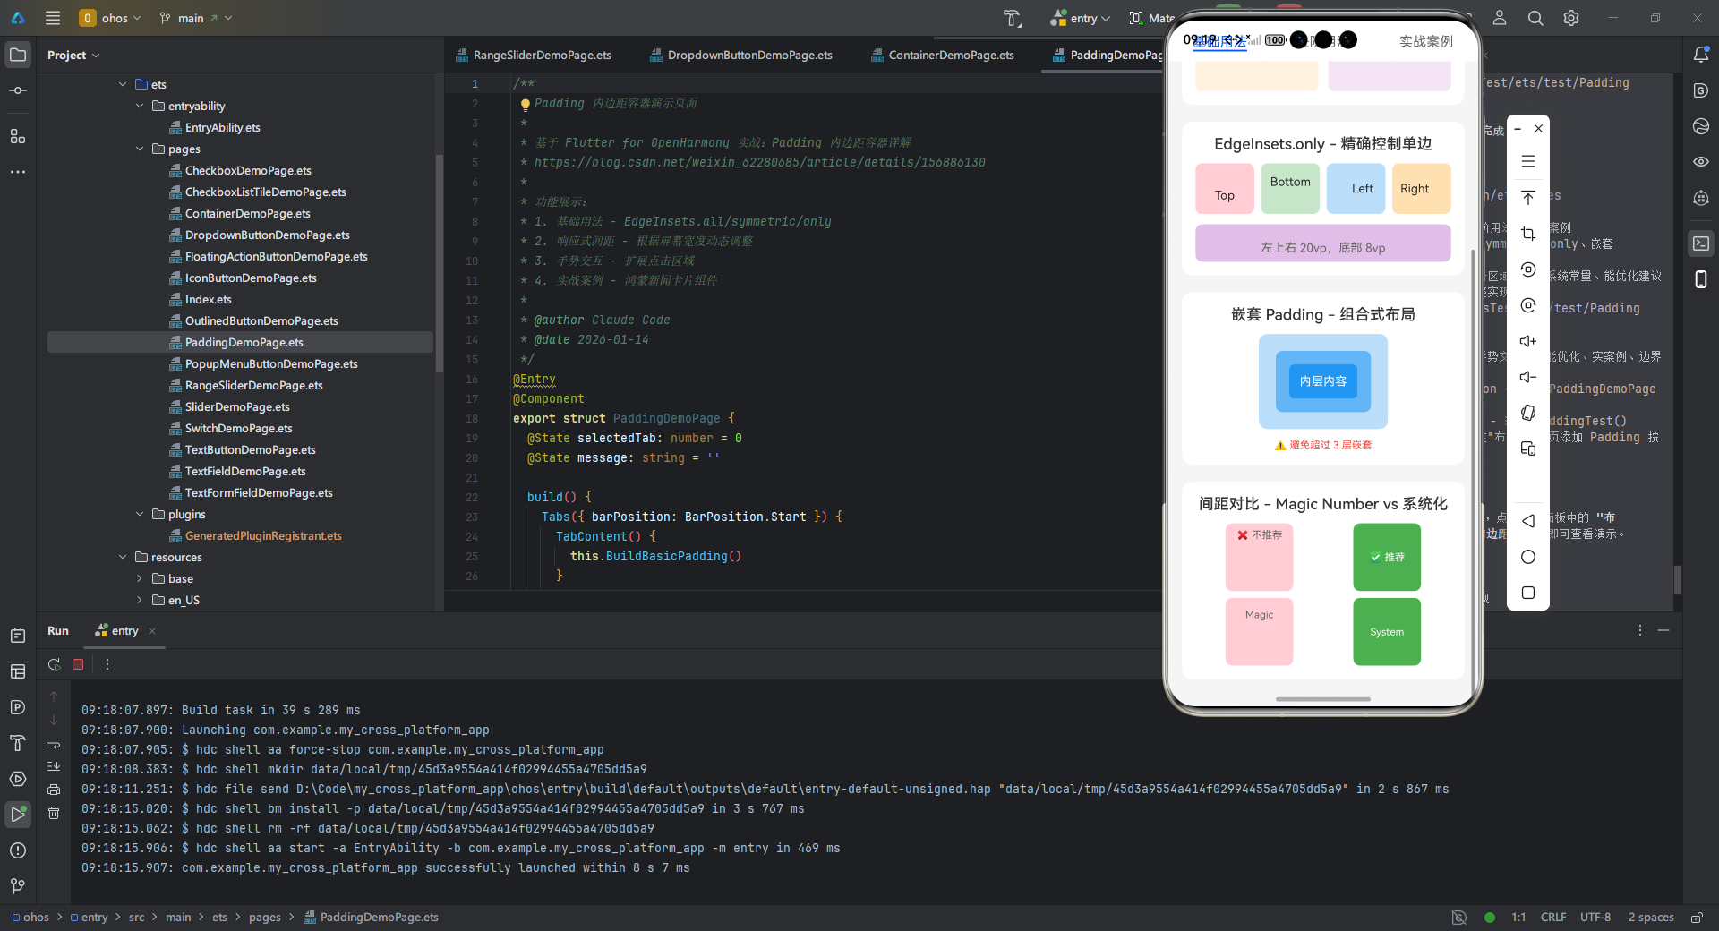Open the Problems tool window icon
Image resolution: width=1719 pixels, height=931 pixels.
click(x=18, y=850)
